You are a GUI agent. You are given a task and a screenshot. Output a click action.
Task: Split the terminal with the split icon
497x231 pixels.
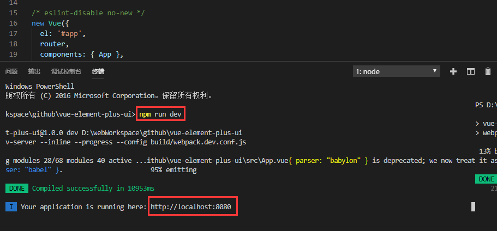pyautogui.click(x=471, y=71)
